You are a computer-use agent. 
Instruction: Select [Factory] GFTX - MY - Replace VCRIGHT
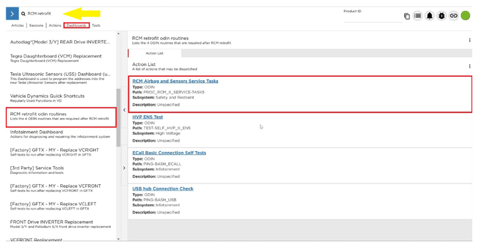[54, 152]
